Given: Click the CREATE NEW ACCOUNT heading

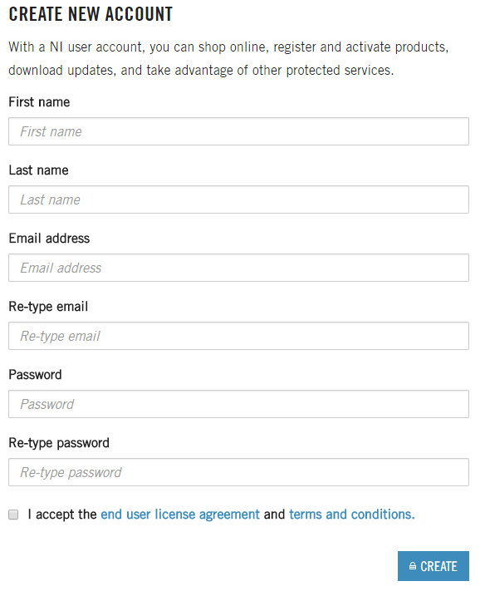Looking at the screenshot, I should coord(91,14).
